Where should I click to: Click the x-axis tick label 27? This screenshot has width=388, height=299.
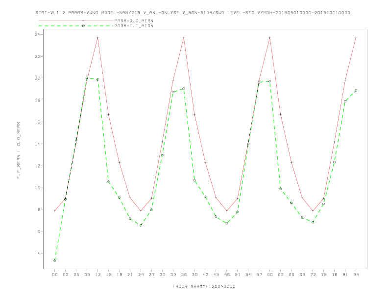(x=151, y=275)
